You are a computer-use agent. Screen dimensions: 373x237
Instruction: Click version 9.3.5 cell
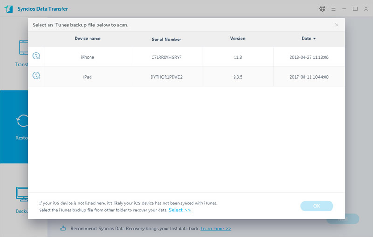238,77
